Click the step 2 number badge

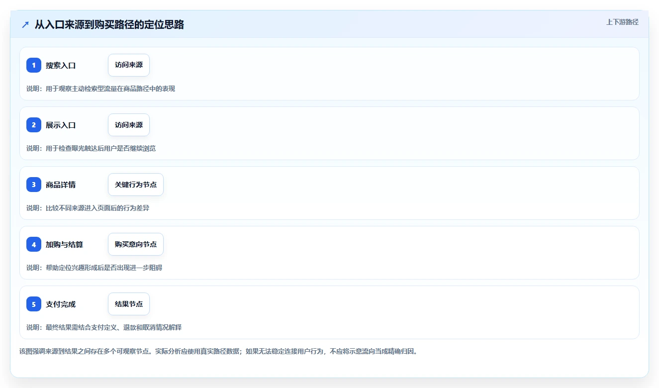pos(34,125)
